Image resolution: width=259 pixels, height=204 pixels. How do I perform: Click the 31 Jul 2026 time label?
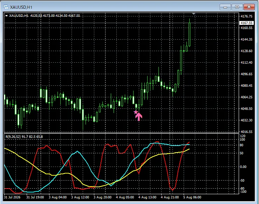12,197
